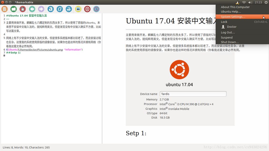Insert a timestamp with the clock icon

[x=97, y=9]
